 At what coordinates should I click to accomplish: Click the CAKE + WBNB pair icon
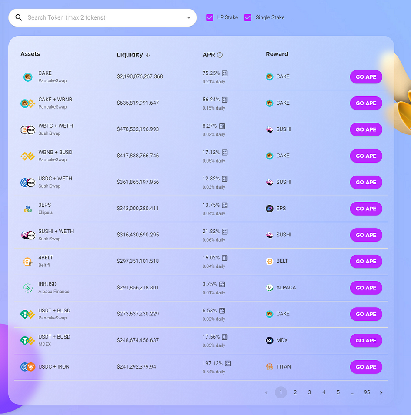pos(28,103)
